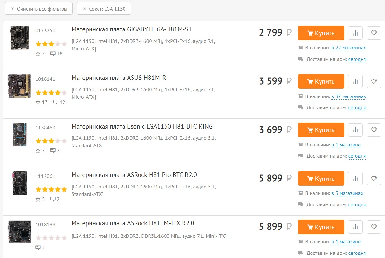Add Esonic H81-BTC-KING to favorites heart
The image size is (385, 258).
tap(374, 130)
